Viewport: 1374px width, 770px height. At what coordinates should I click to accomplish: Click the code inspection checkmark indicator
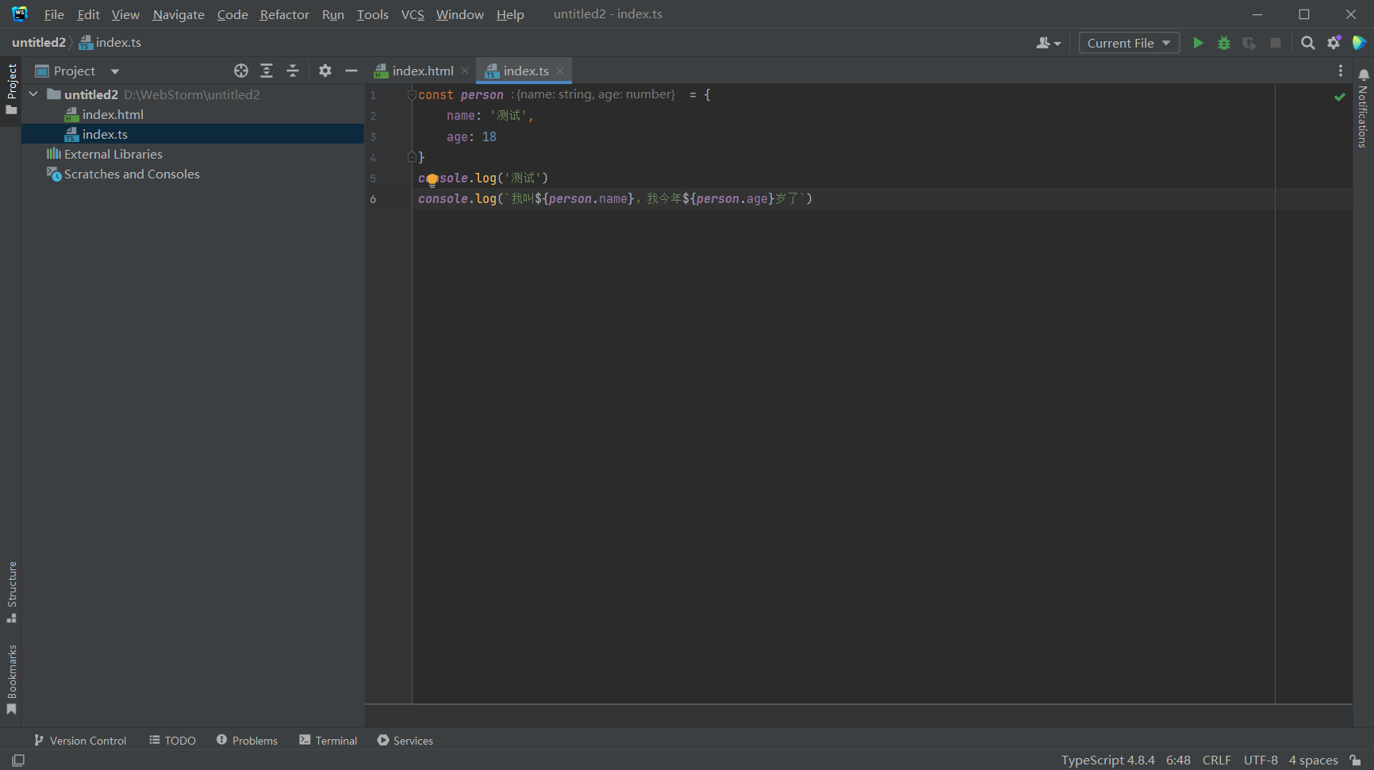[x=1339, y=97]
